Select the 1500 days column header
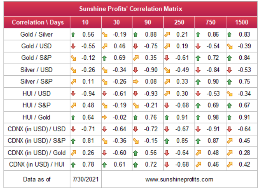Viewport: 260px width, 190px height. 242,23
